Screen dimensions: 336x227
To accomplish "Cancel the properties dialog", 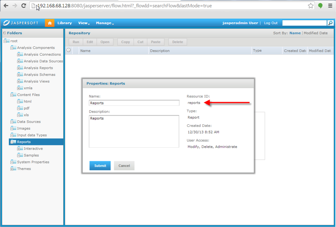I will pos(124,166).
